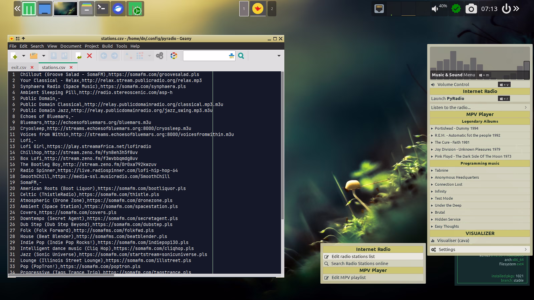Click the speaker volume icon at 40%

(435, 9)
